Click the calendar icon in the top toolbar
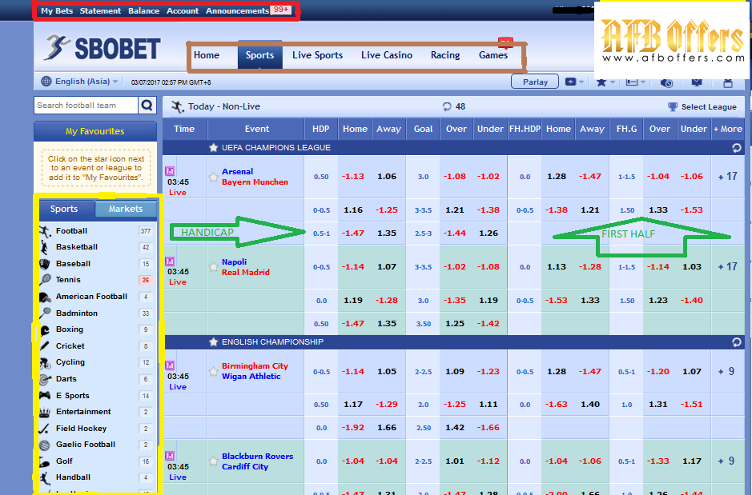752x495 pixels. click(727, 83)
